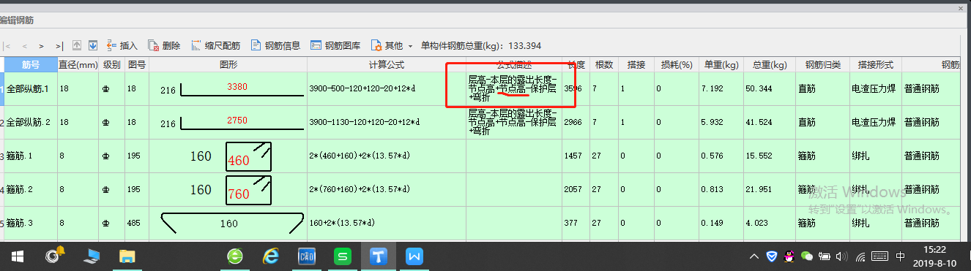Select the 根数 column header
Screen dimensions: 971x271
tap(604, 65)
